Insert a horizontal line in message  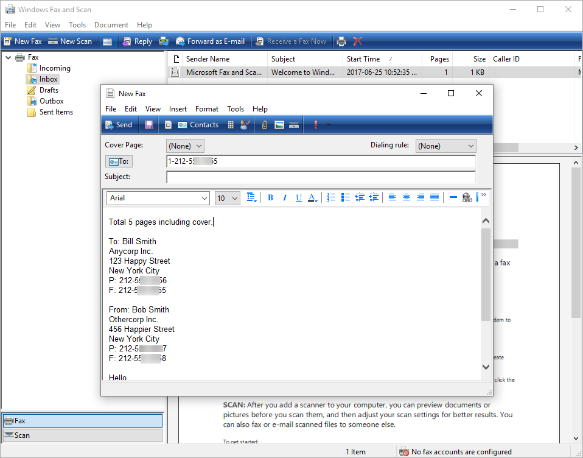pos(453,197)
